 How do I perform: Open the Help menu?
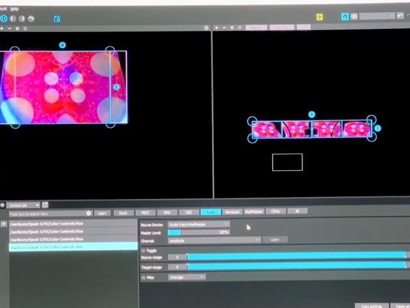pyautogui.click(x=14, y=9)
